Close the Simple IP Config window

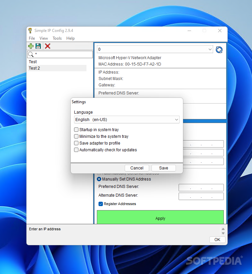pyautogui.click(x=220, y=31)
